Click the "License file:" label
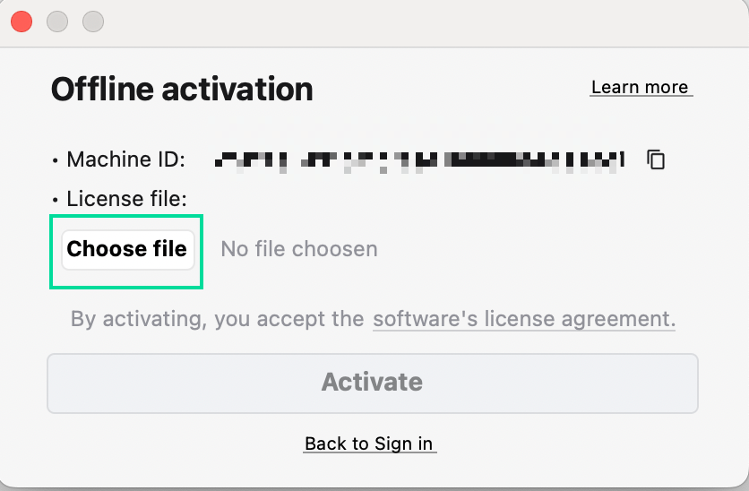The height and width of the screenshot is (491, 749). (x=126, y=198)
